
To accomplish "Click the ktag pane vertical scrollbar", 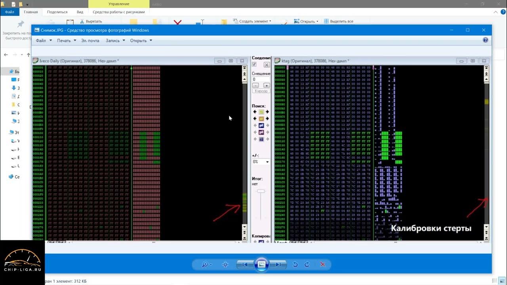I will click(x=486, y=152).
